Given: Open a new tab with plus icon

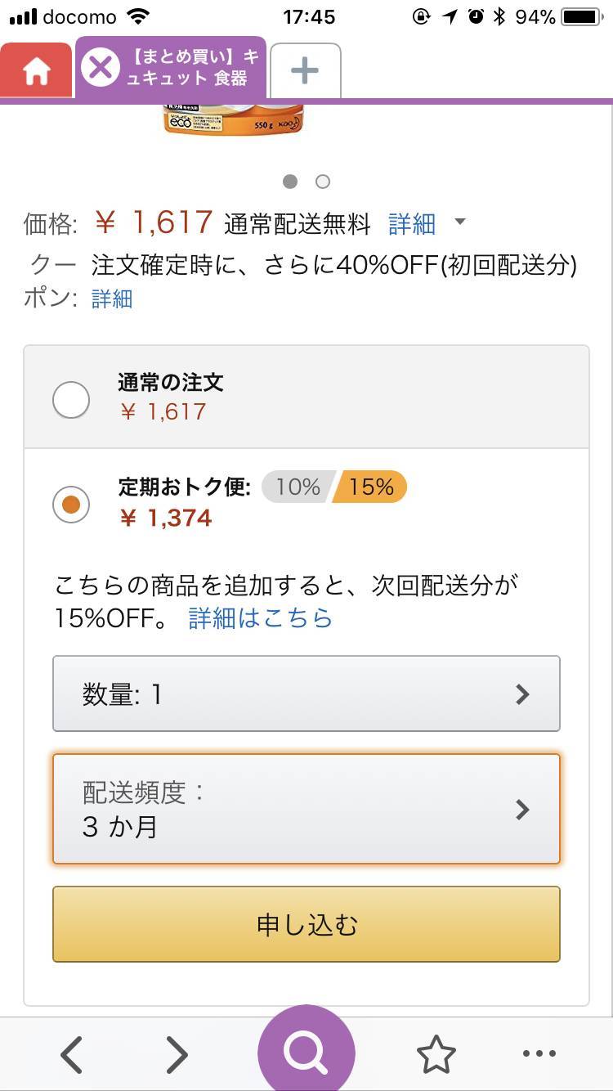Looking at the screenshot, I should pyautogui.click(x=305, y=71).
